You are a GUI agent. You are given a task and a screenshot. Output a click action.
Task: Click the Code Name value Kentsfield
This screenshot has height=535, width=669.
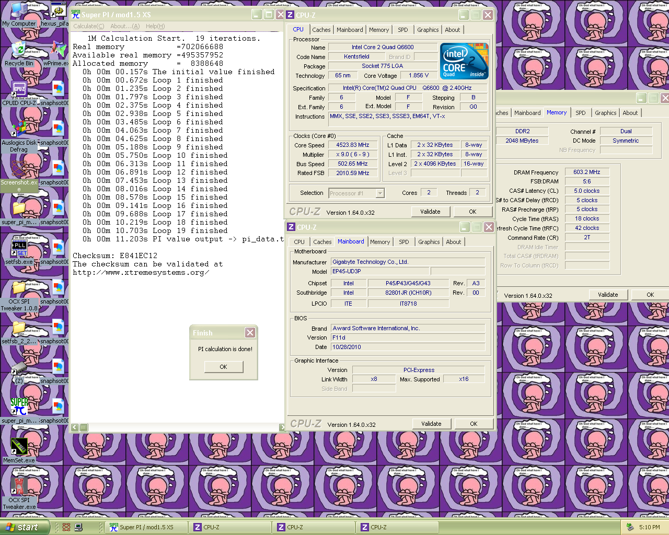356,56
